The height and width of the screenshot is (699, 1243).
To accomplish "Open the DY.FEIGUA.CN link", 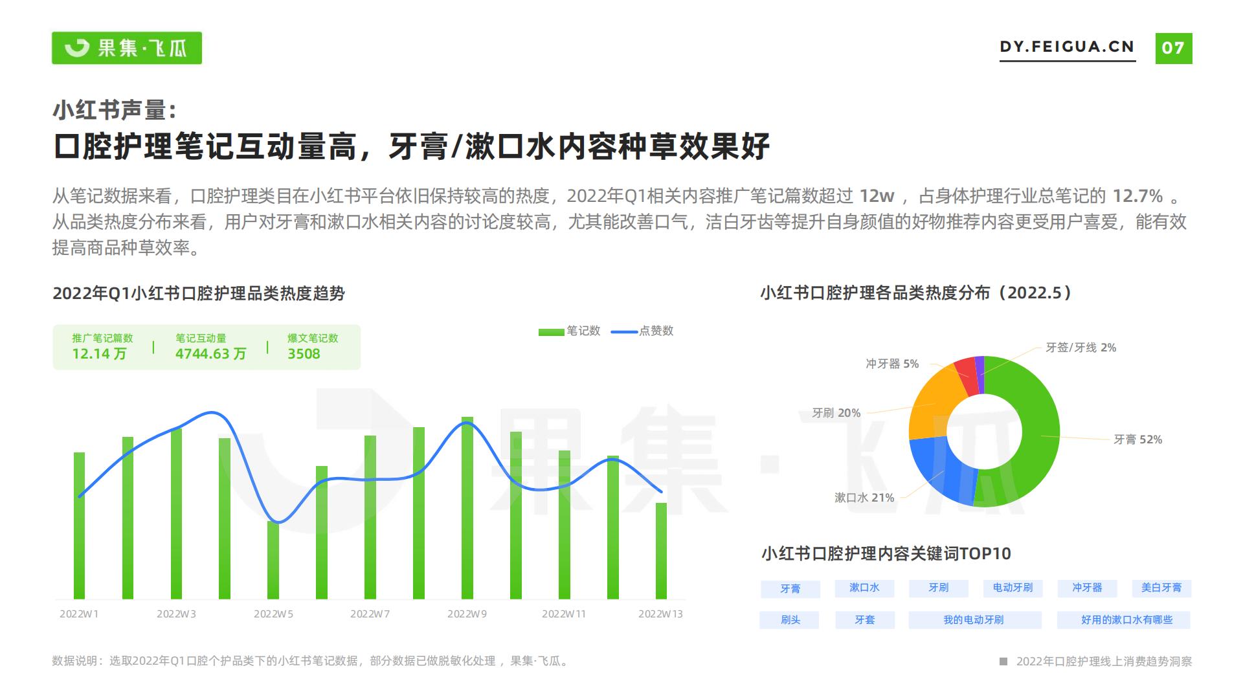I will click(x=1068, y=47).
